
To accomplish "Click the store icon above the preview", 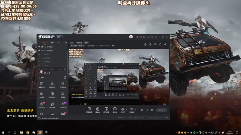I will [x=146, y=44].
